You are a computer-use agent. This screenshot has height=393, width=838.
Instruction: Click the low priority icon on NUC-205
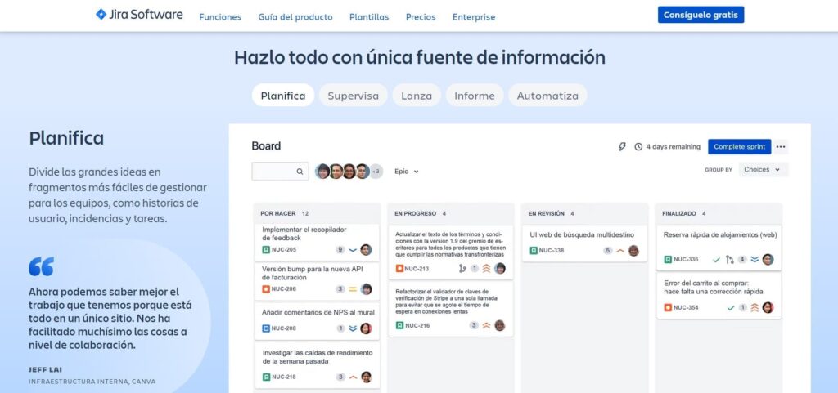(353, 249)
